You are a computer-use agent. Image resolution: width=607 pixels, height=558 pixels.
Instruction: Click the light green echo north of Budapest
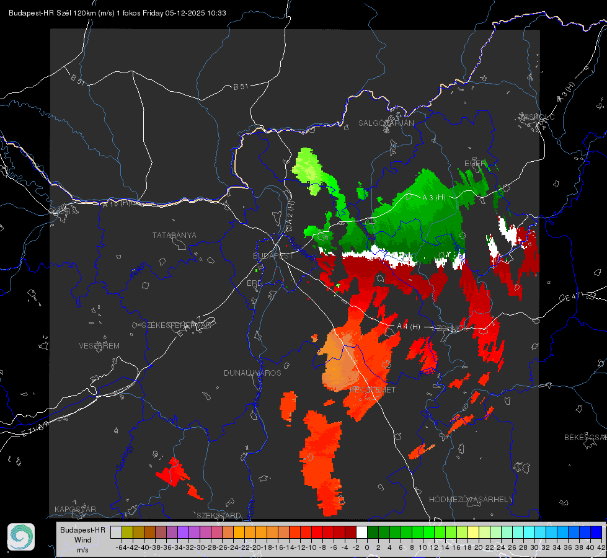tap(308, 170)
